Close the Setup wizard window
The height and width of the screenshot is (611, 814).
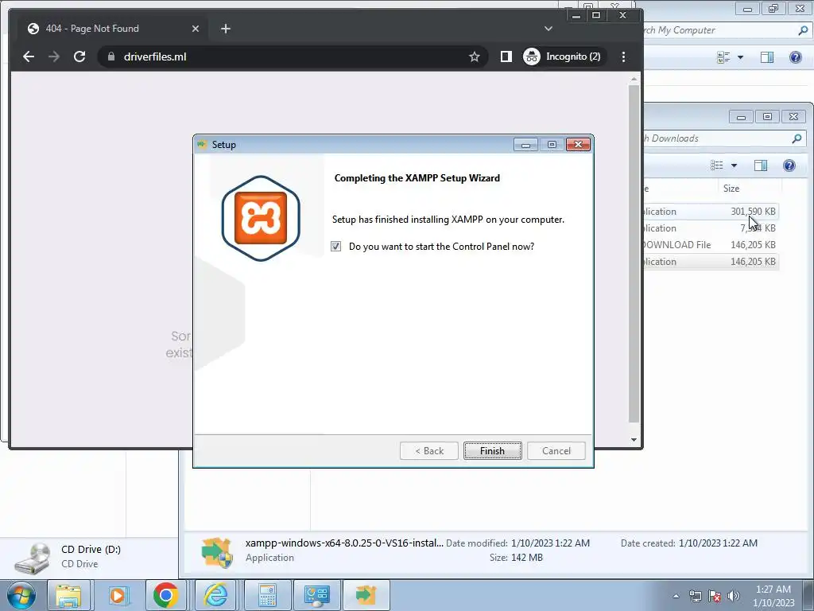(579, 145)
